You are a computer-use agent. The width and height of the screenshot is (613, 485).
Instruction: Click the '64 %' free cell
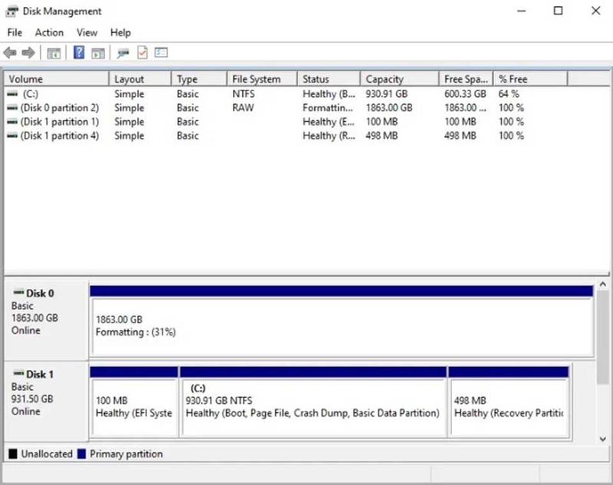tap(509, 93)
